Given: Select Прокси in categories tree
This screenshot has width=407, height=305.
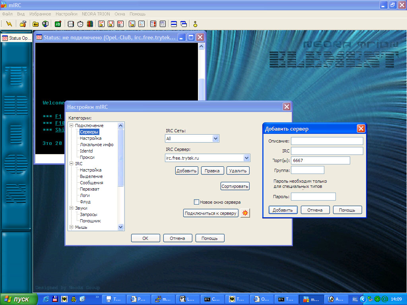Looking at the screenshot, I should click(87, 157).
